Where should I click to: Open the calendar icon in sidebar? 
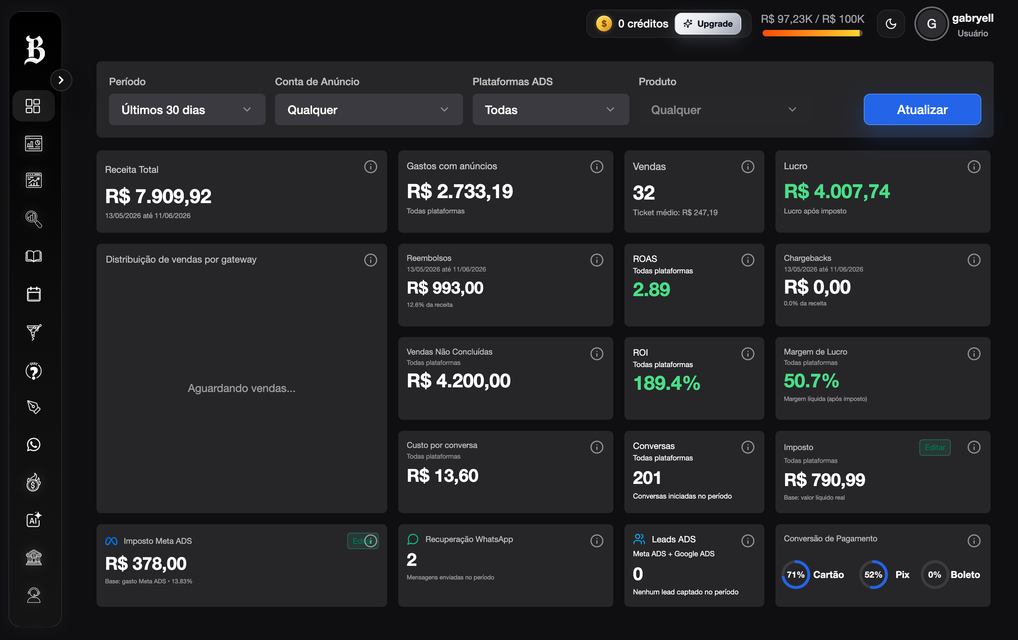point(33,294)
